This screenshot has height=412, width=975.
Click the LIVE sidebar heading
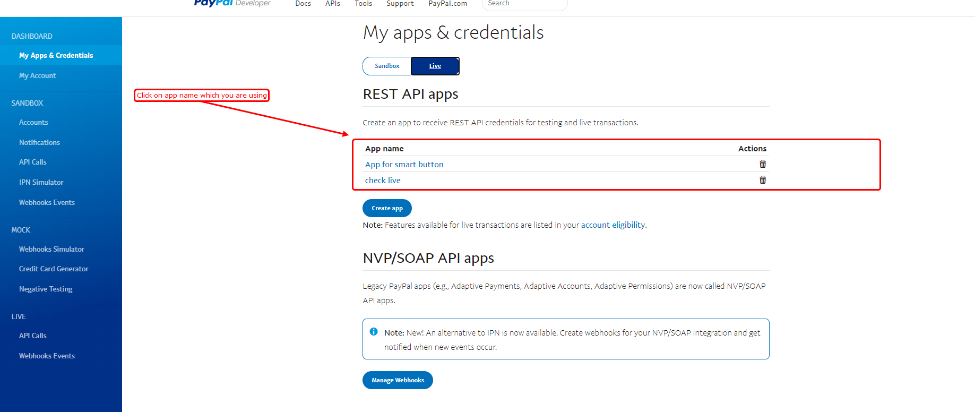tap(19, 316)
